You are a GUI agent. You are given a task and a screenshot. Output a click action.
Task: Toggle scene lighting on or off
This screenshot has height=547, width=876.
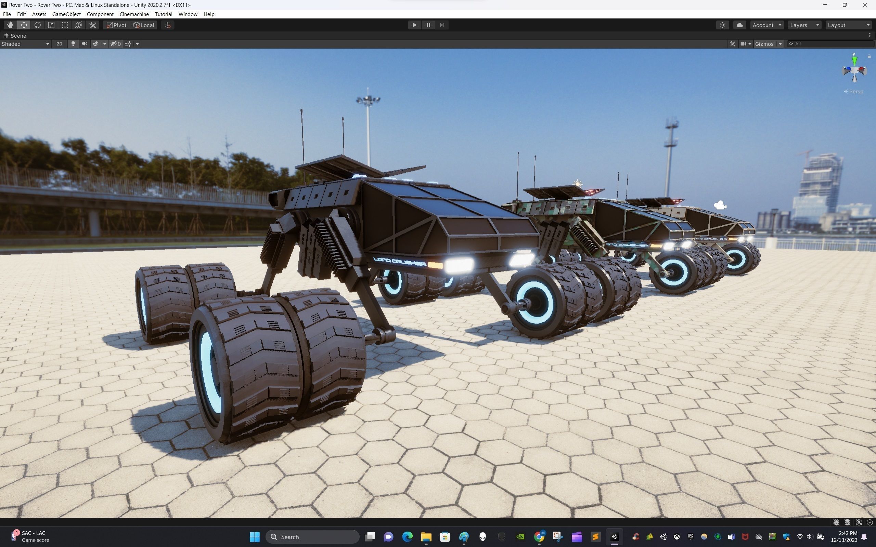(x=73, y=44)
